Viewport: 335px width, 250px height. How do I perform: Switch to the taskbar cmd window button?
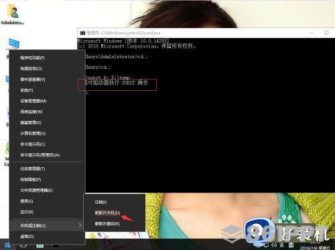coord(56,246)
